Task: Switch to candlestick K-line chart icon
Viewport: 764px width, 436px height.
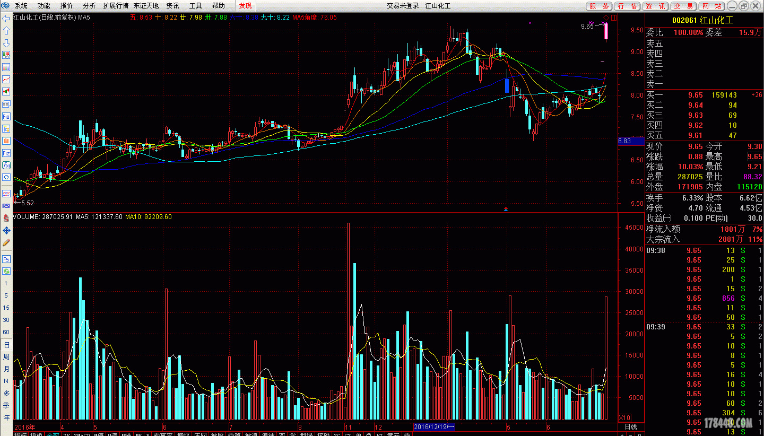Action: point(6,92)
